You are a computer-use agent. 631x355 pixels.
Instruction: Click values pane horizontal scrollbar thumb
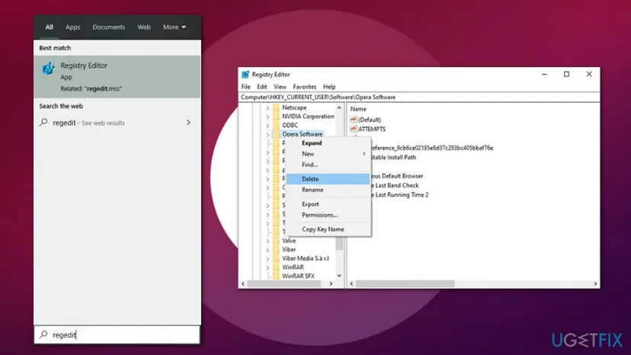pyautogui.click(x=405, y=283)
